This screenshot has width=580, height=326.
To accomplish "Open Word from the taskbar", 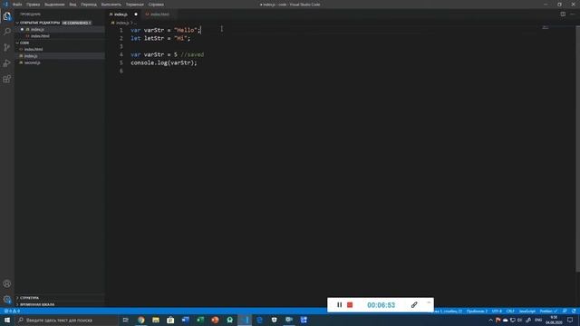I will tap(185, 320).
